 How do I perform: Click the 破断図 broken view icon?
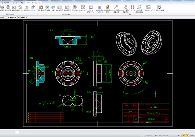point(14,8)
